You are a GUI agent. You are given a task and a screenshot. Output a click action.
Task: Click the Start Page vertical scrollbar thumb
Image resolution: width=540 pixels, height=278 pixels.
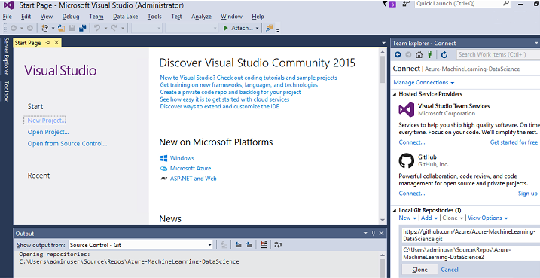coord(383,69)
